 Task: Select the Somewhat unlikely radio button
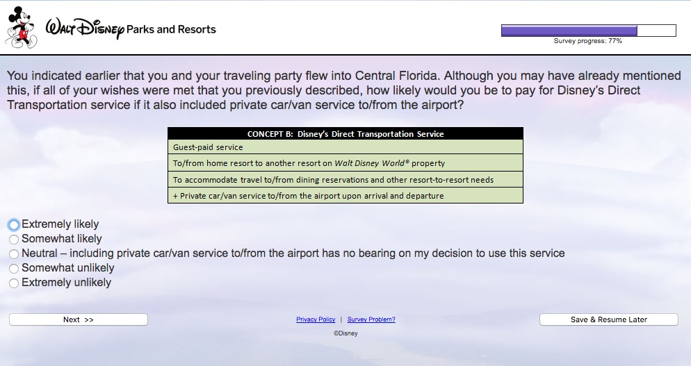pos(14,269)
